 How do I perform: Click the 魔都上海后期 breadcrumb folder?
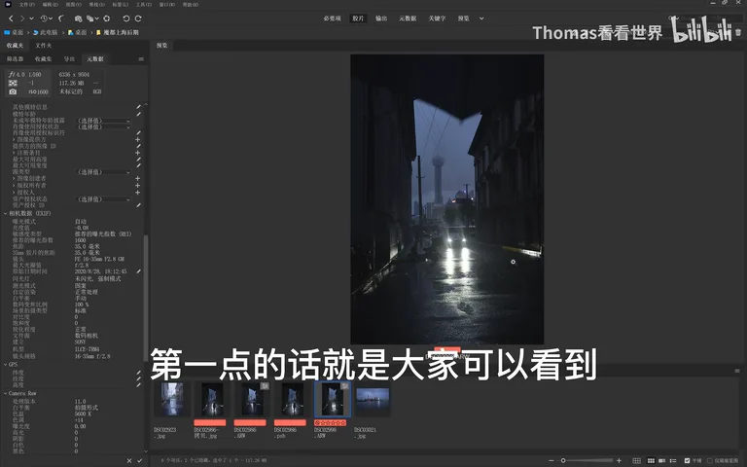click(x=118, y=32)
